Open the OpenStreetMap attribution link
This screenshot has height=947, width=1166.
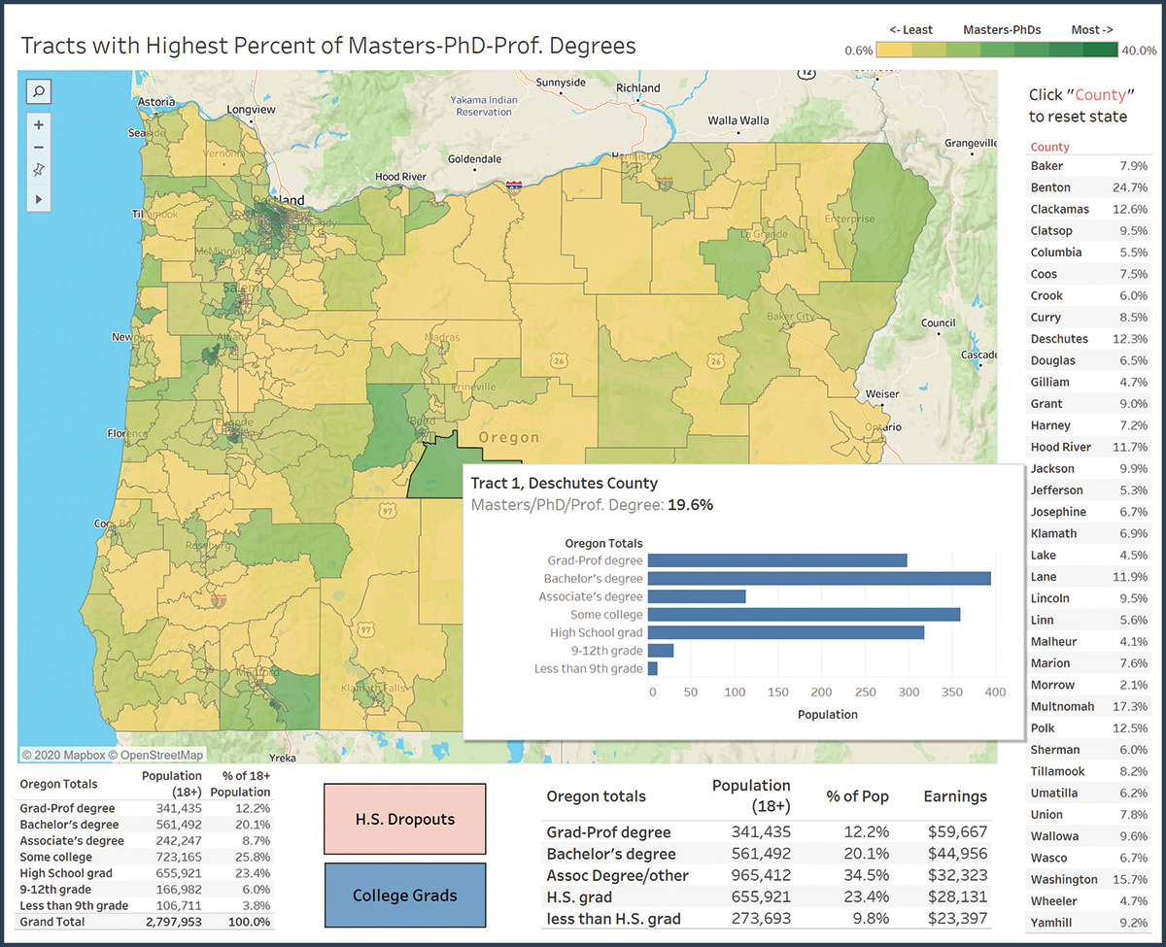(155, 755)
